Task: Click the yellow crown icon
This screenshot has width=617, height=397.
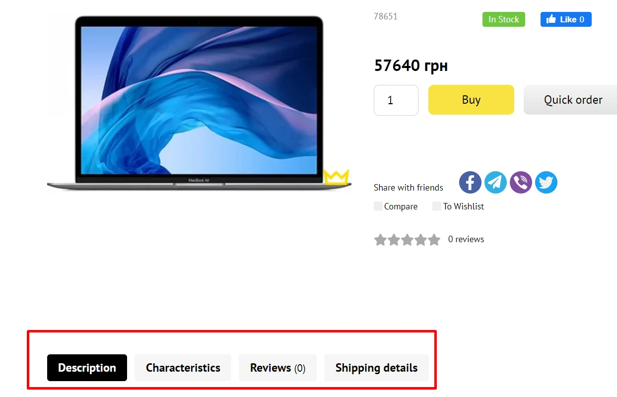Action: (336, 177)
